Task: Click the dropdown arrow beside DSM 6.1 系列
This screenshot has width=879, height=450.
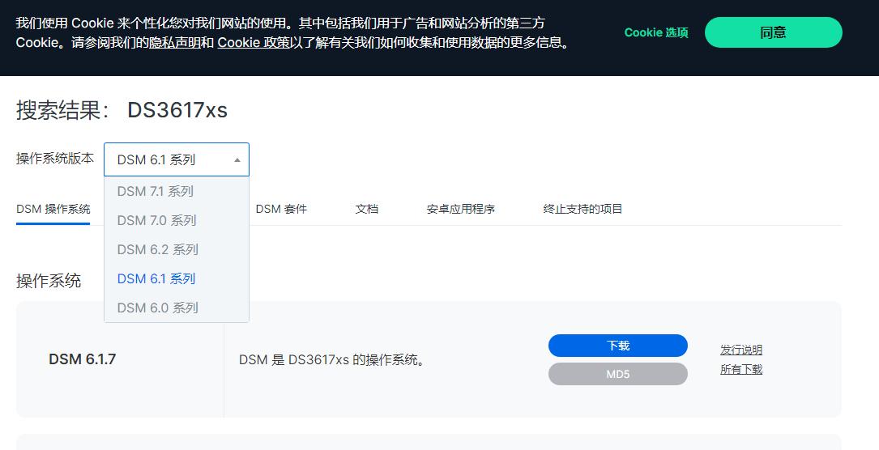Action: [x=237, y=160]
